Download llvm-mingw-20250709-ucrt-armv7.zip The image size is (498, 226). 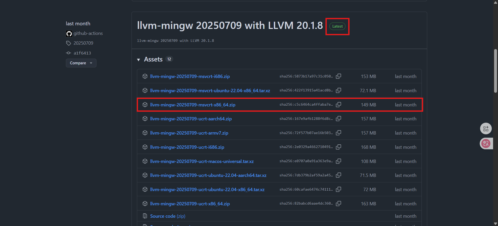click(x=189, y=133)
